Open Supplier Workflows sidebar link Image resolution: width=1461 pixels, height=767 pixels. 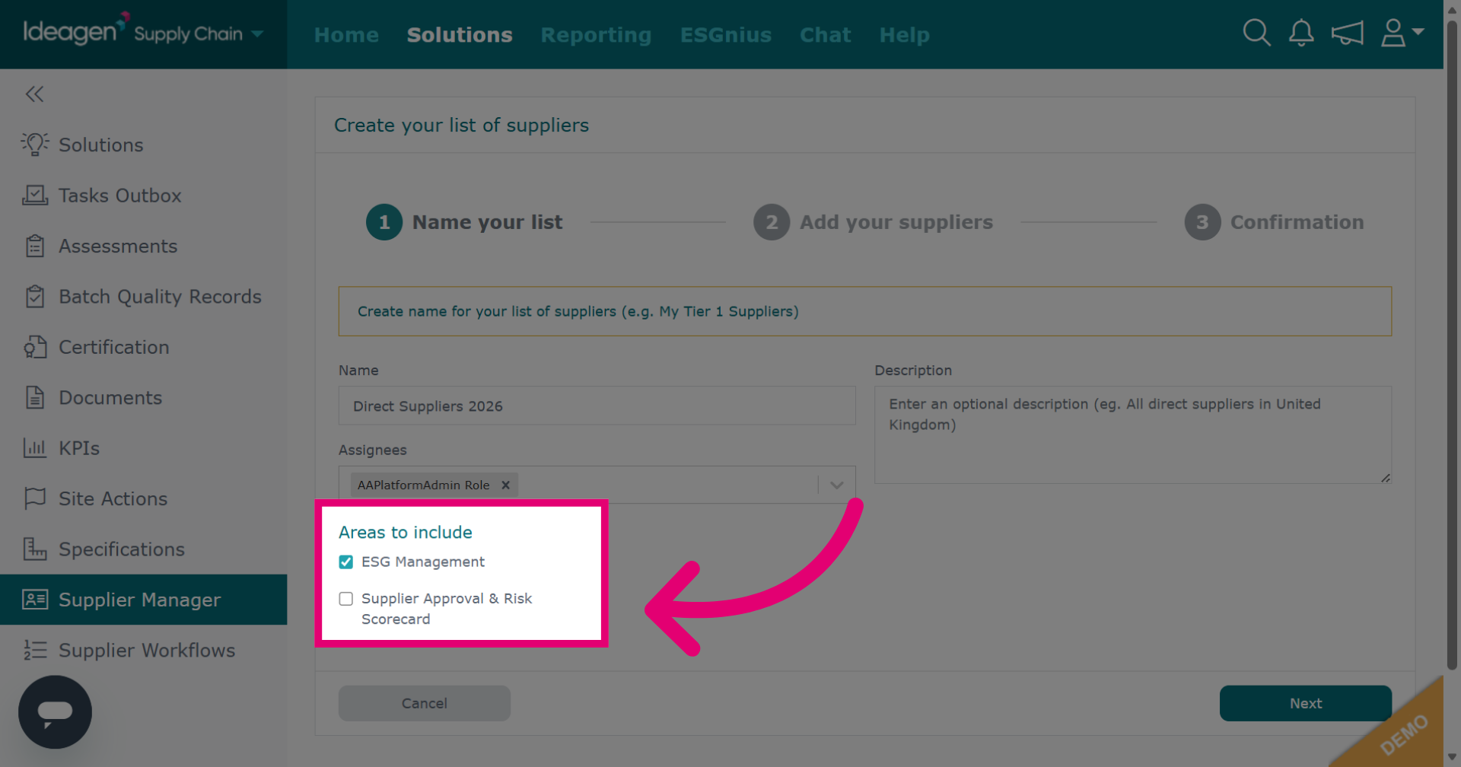click(x=147, y=650)
